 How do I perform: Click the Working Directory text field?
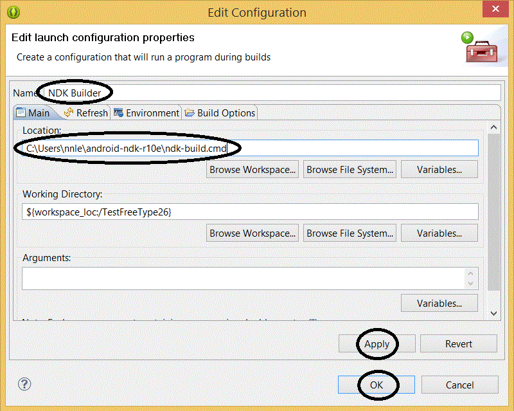pyautogui.click(x=250, y=212)
